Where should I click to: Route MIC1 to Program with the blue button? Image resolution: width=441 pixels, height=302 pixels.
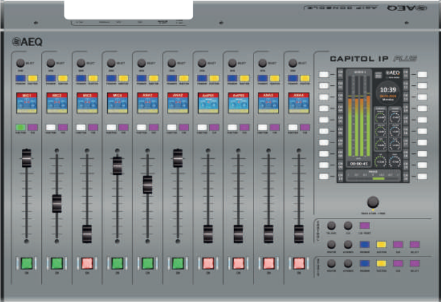[x=21, y=78]
